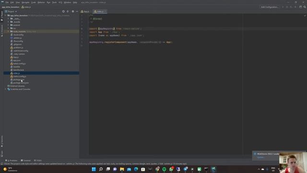
Task: Open the Tools menu
Action: coord(54,2)
